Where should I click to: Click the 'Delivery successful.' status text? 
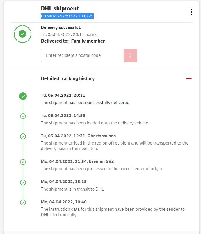[x=61, y=27]
